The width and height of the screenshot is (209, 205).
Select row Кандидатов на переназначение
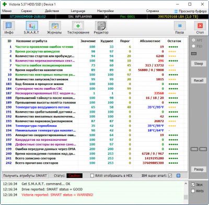(x=95, y=140)
